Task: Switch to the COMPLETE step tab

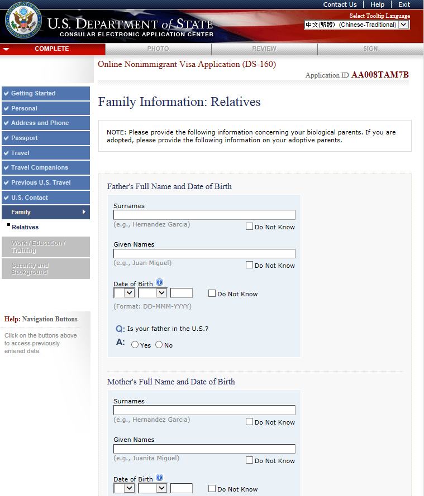Action: (x=53, y=49)
